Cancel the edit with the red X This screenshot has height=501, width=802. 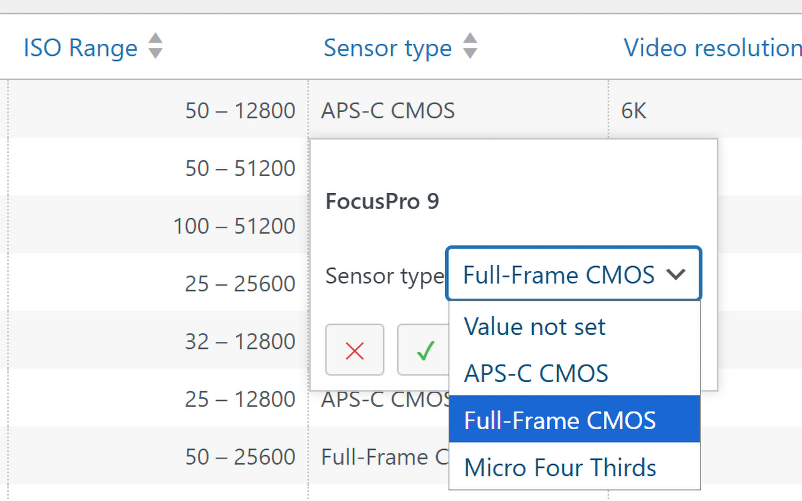355,350
